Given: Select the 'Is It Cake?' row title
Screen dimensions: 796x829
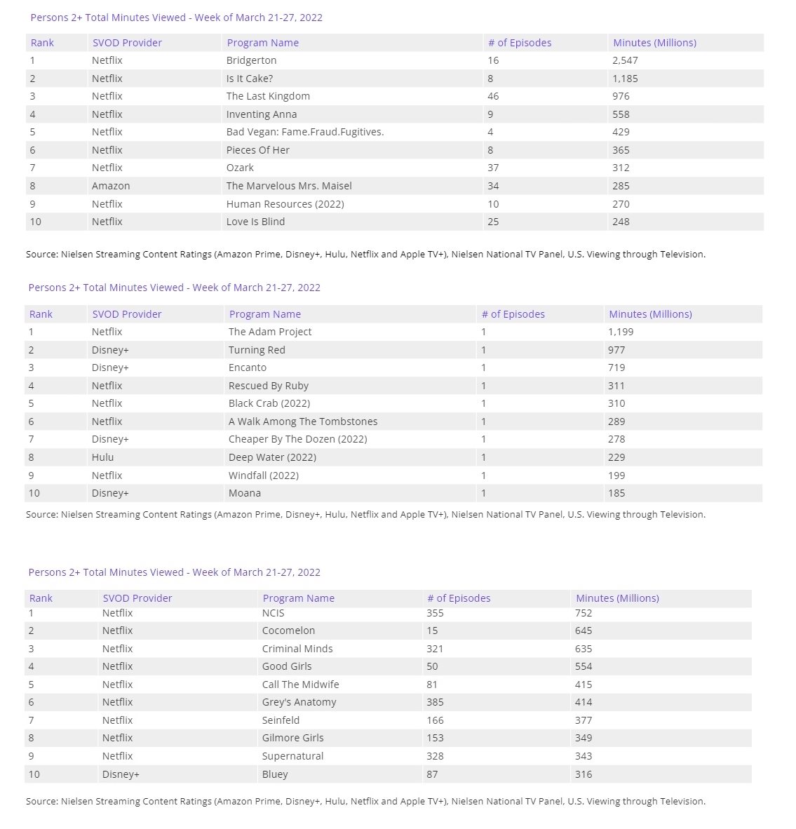Looking at the screenshot, I should pyautogui.click(x=249, y=79).
